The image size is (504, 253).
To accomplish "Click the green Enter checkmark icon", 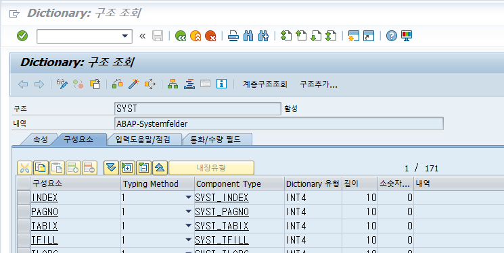I will coord(22,36).
